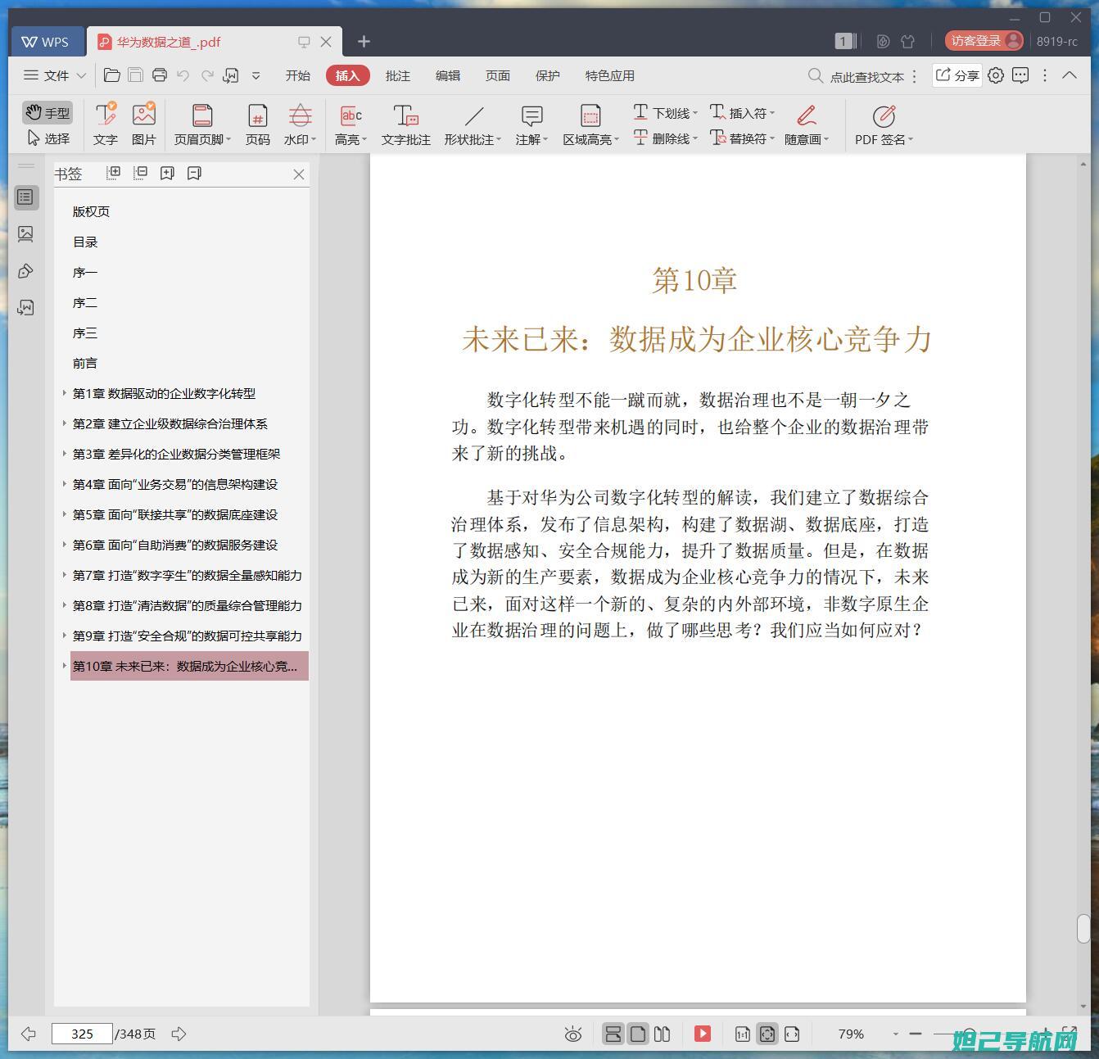This screenshot has width=1099, height=1059.
Task: Insert an image with the 图片 tool
Action: pyautogui.click(x=144, y=124)
